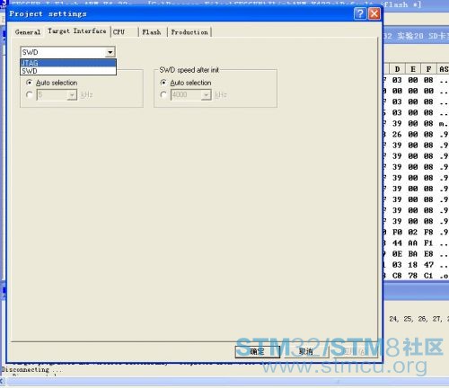This screenshot has height=388, width=449.
Task: Close the Project settings dialog
Action: pos(374,13)
